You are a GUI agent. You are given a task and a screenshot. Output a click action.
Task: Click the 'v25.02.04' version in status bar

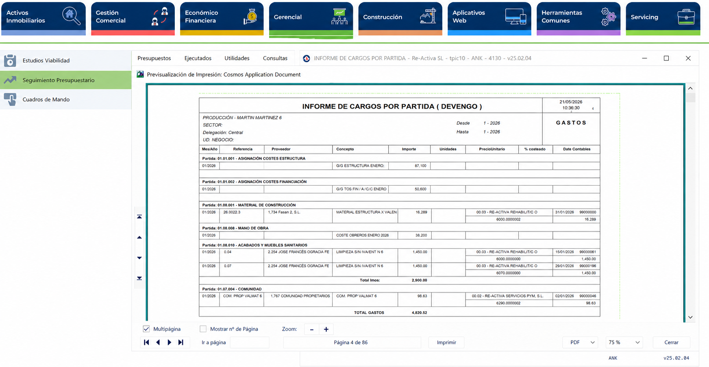coord(676,358)
